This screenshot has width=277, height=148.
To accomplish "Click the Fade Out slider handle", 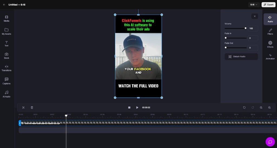I will point(226,48).
